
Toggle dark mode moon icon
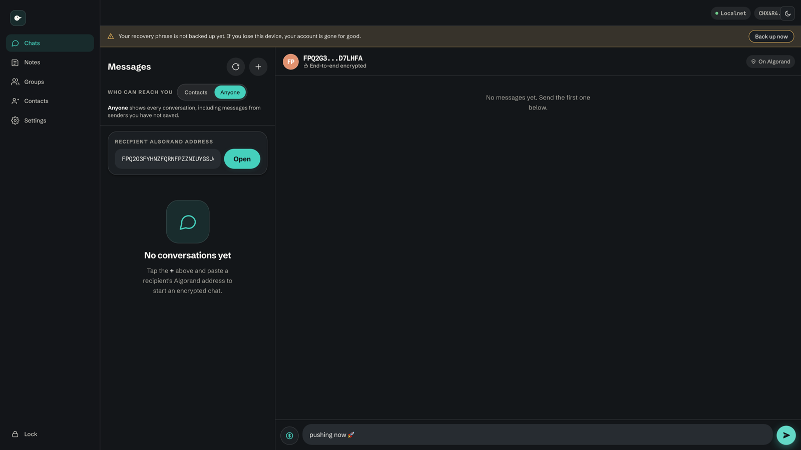tap(787, 13)
